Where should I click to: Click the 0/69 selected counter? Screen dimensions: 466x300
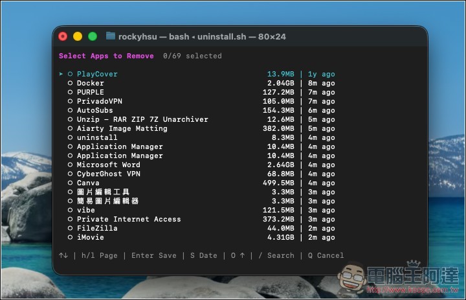192,56
